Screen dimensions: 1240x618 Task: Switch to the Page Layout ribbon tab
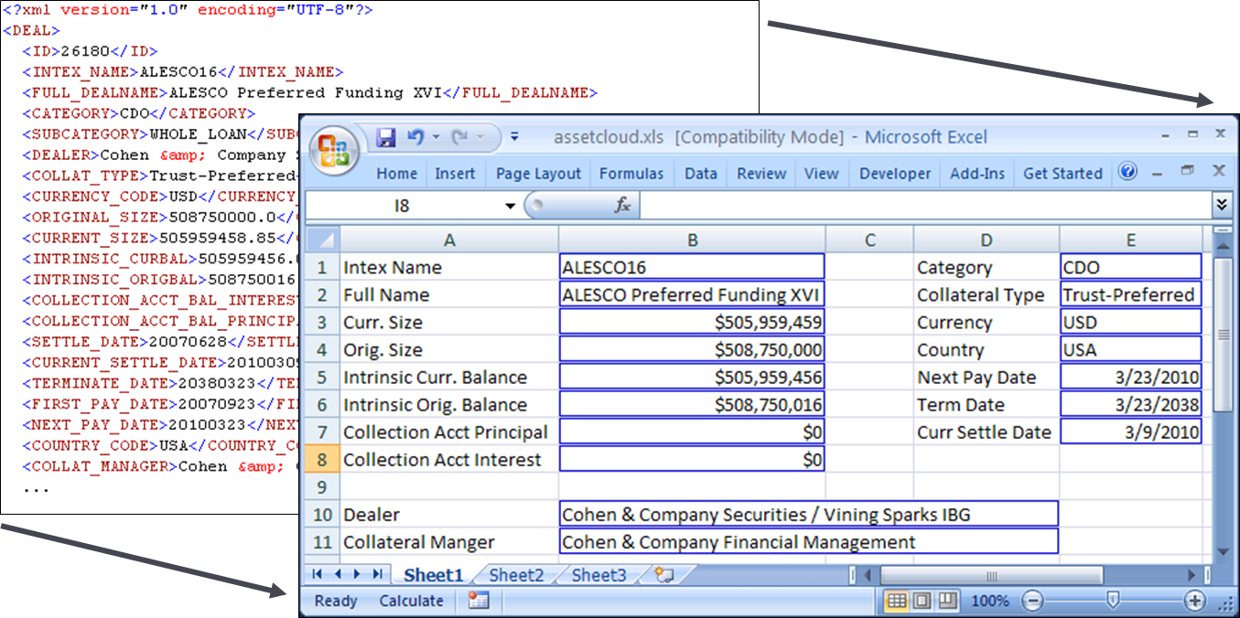pos(538,174)
